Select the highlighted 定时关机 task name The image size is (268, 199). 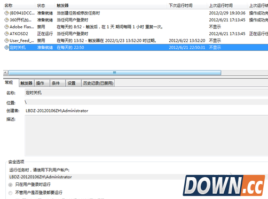tap(18, 48)
